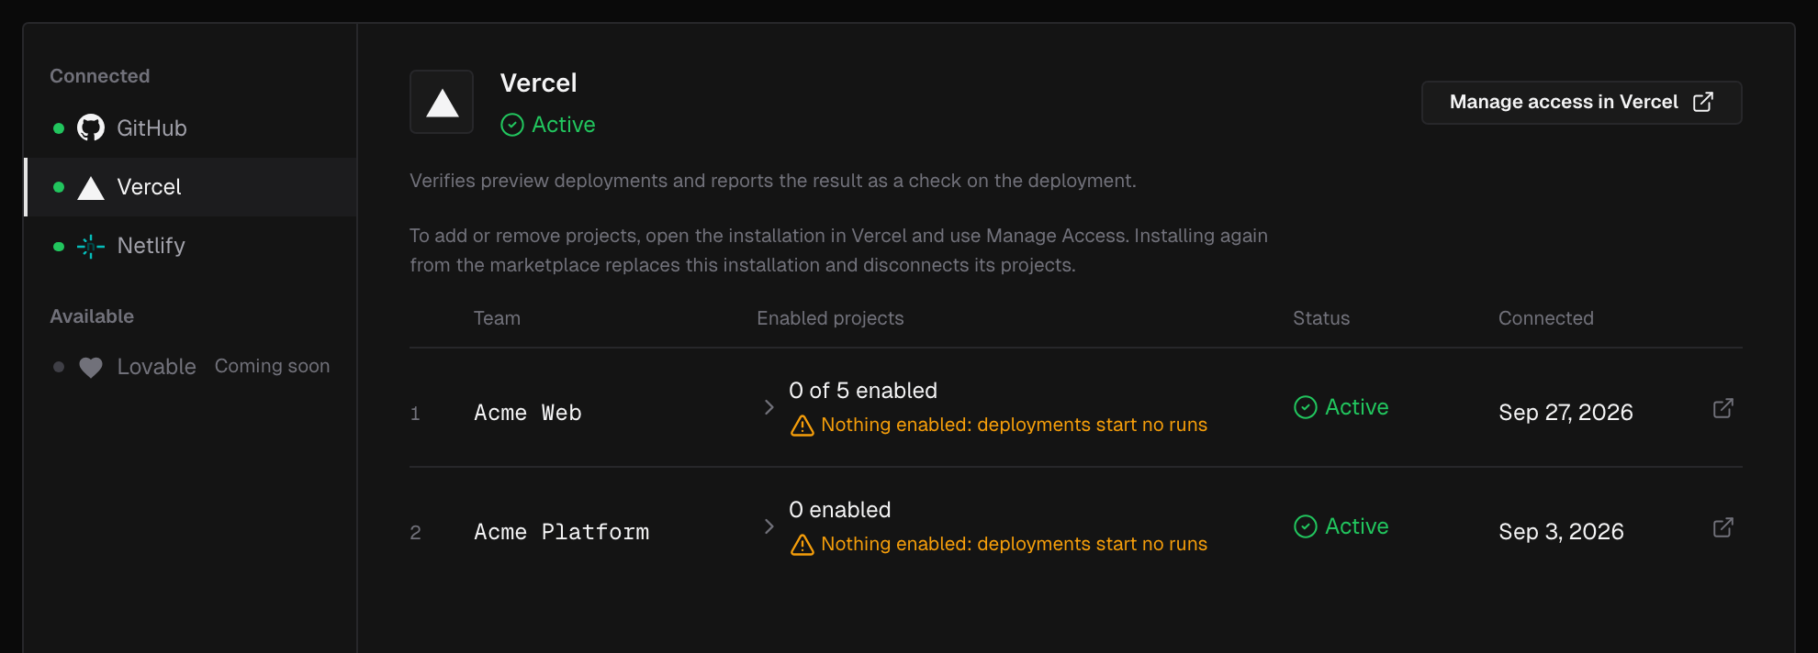1818x653 pixels.
Task: Expand the Acme Platform projects chevron
Action: [769, 526]
